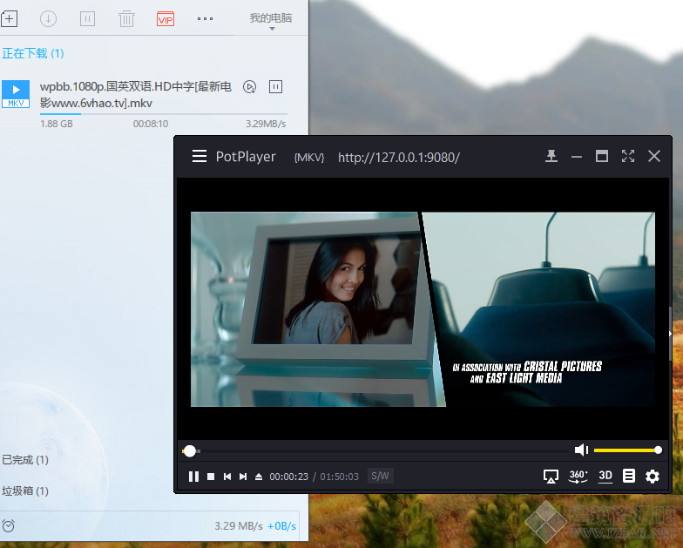Click the PotPlayer title label

pyautogui.click(x=246, y=157)
